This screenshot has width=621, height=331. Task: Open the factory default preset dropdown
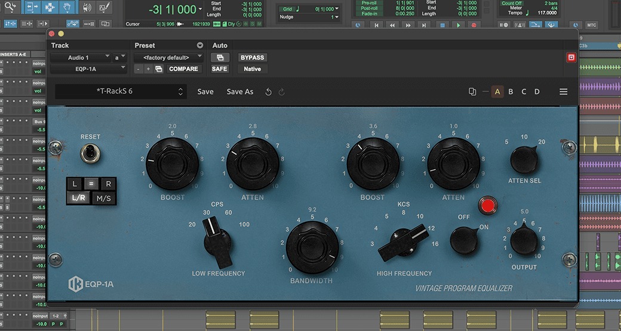point(168,58)
